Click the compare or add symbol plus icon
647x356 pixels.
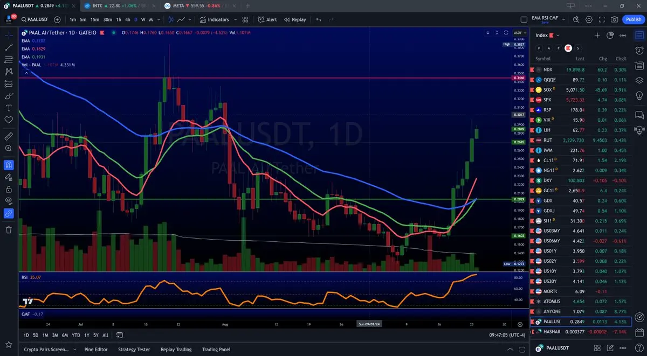pyautogui.click(x=57, y=19)
